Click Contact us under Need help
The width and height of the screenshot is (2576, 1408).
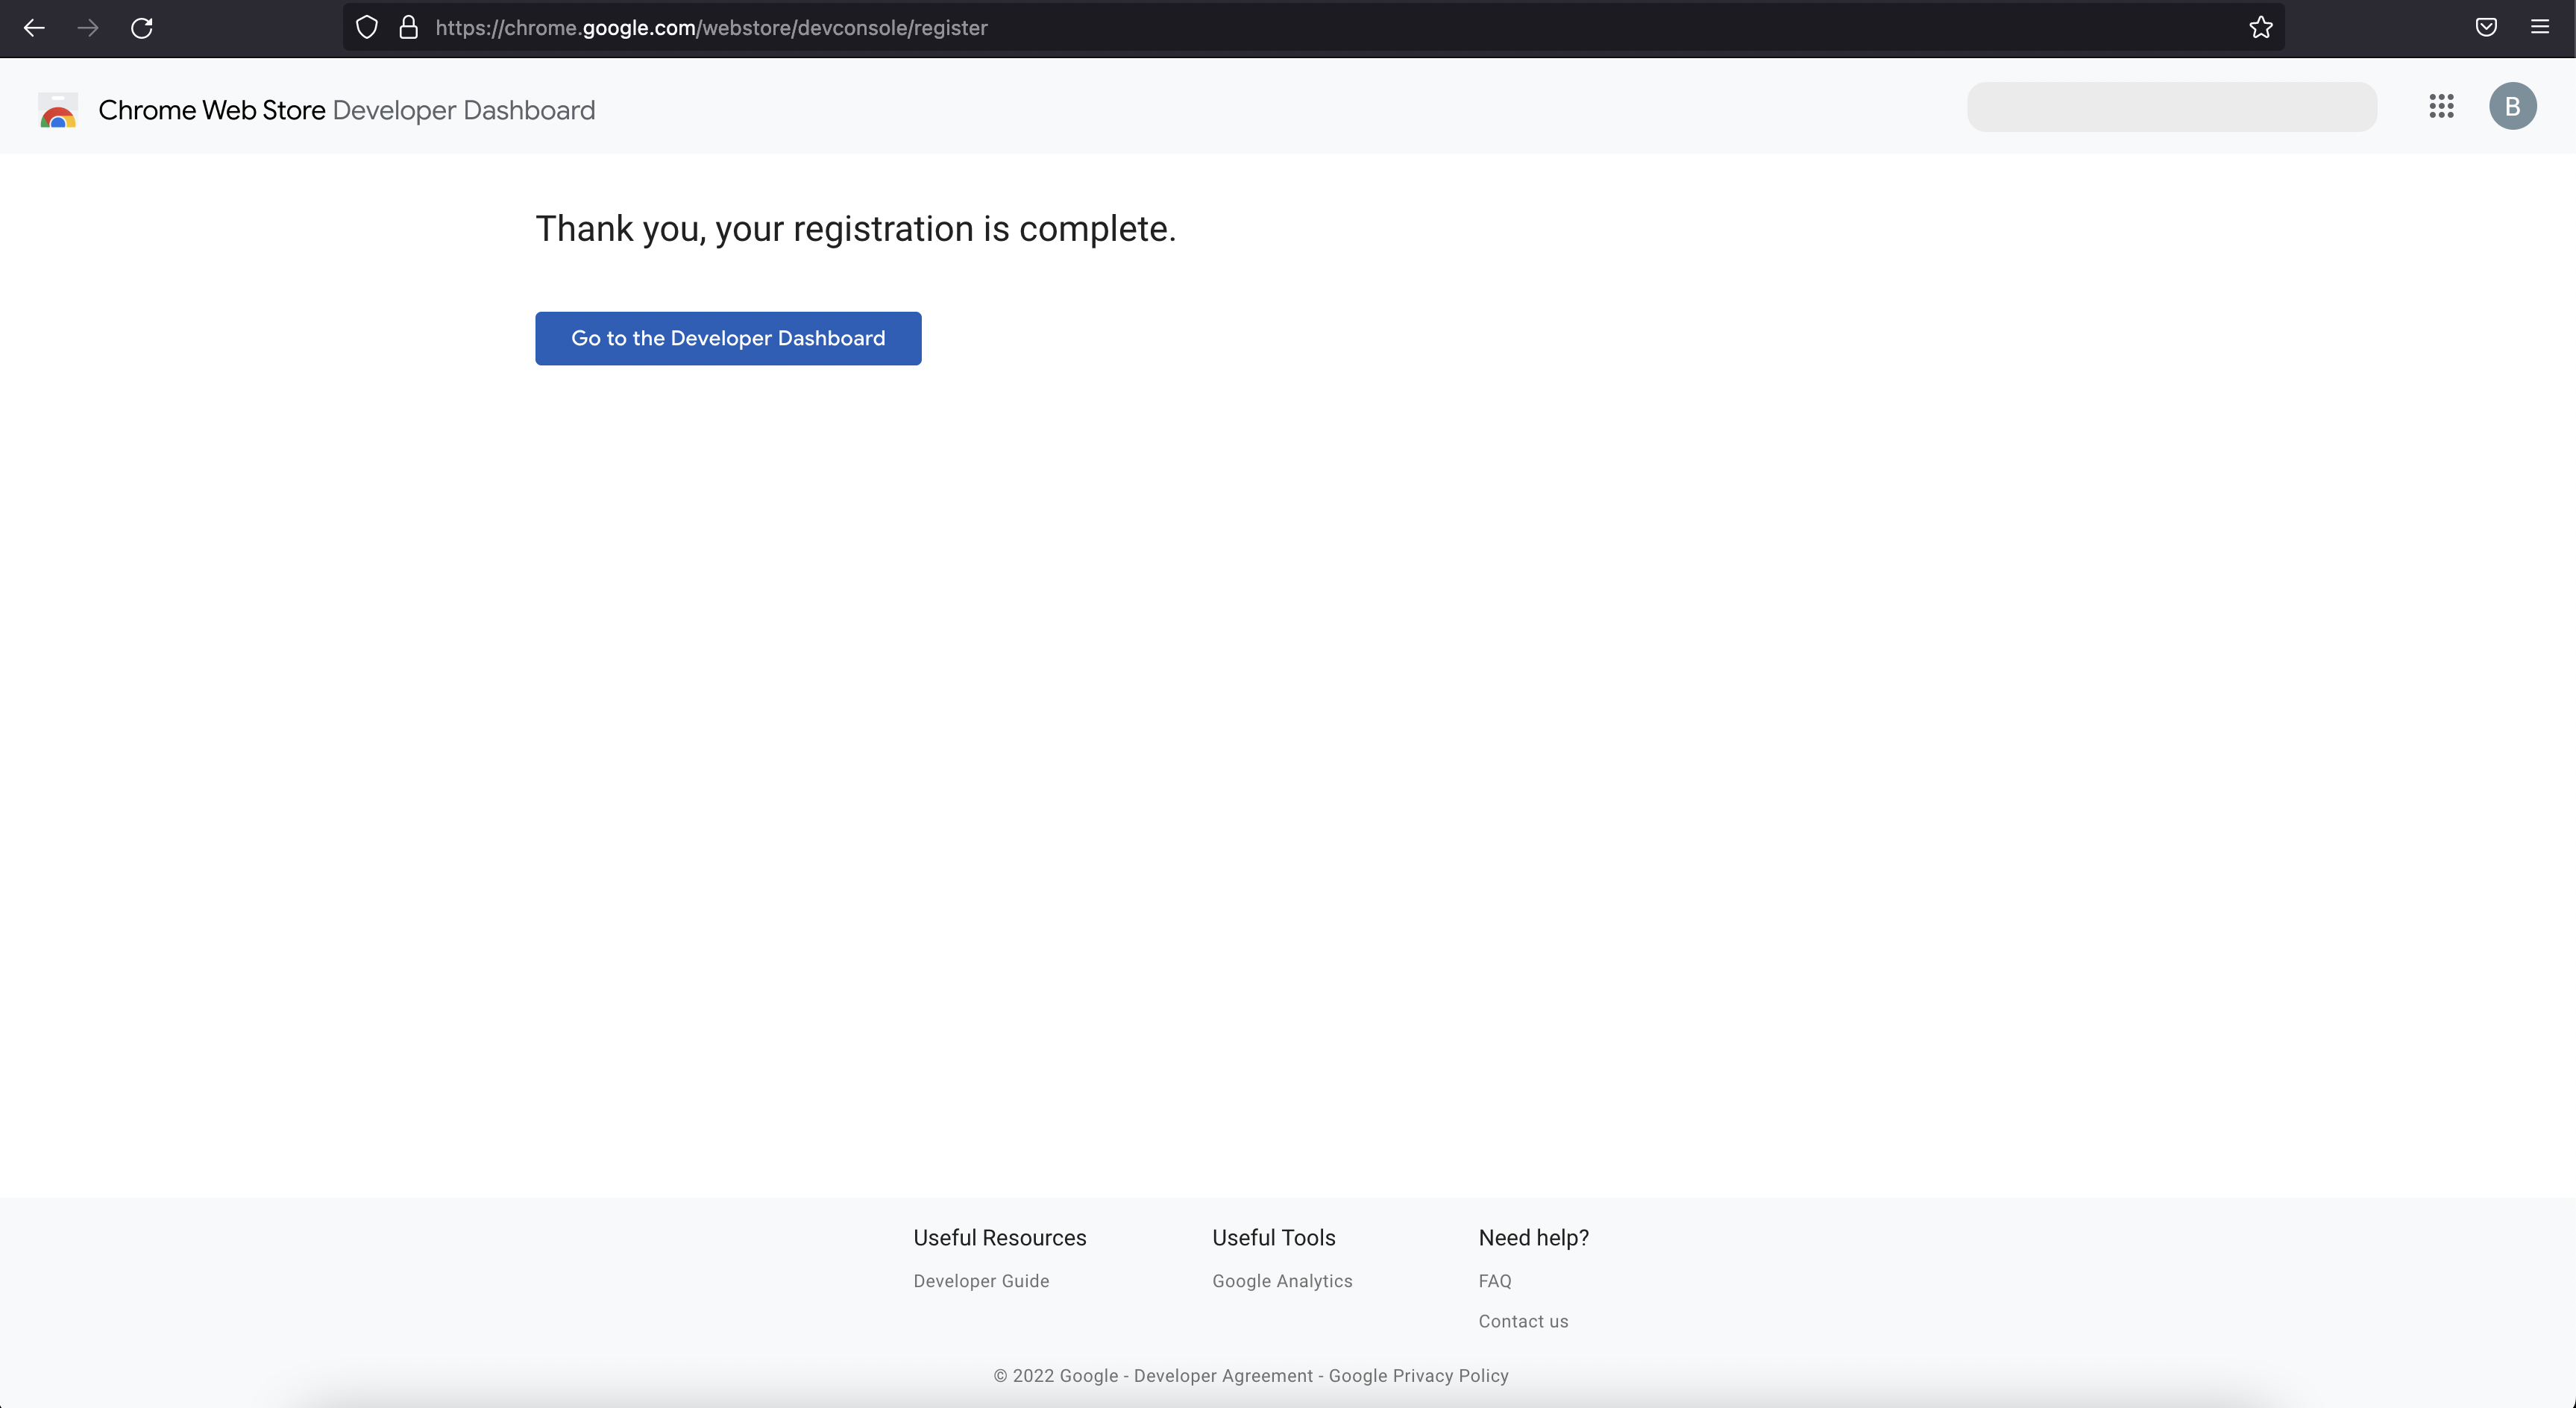(x=1523, y=1321)
